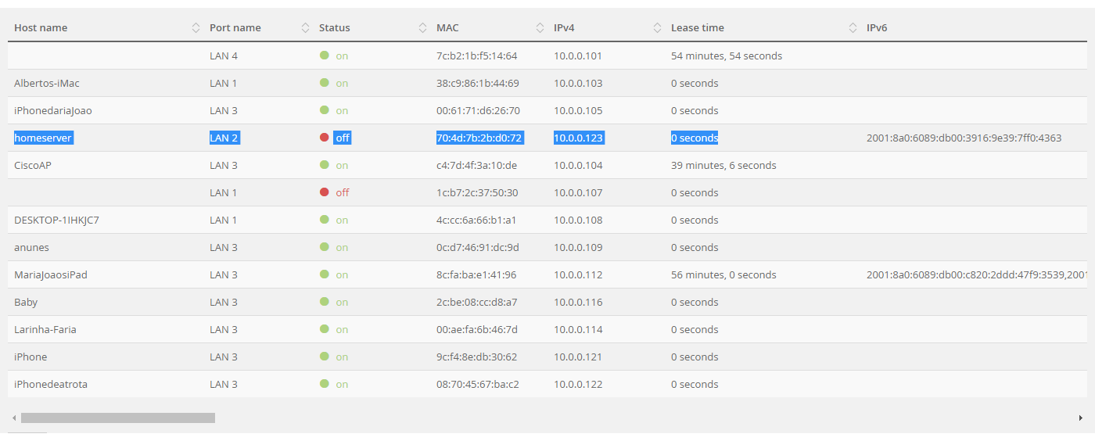
Task: Click MAC address 2c:be:08:cc:d8:a7
Action: pos(477,302)
